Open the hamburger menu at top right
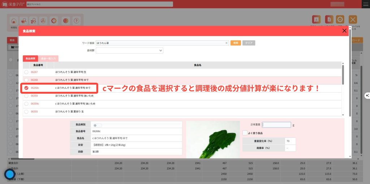The width and height of the screenshot is (370, 184). [366, 4]
